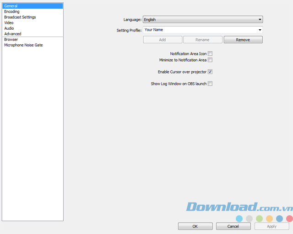Click the Add profile button
This screenshot has height=234, width=293.
coord(163,40)
